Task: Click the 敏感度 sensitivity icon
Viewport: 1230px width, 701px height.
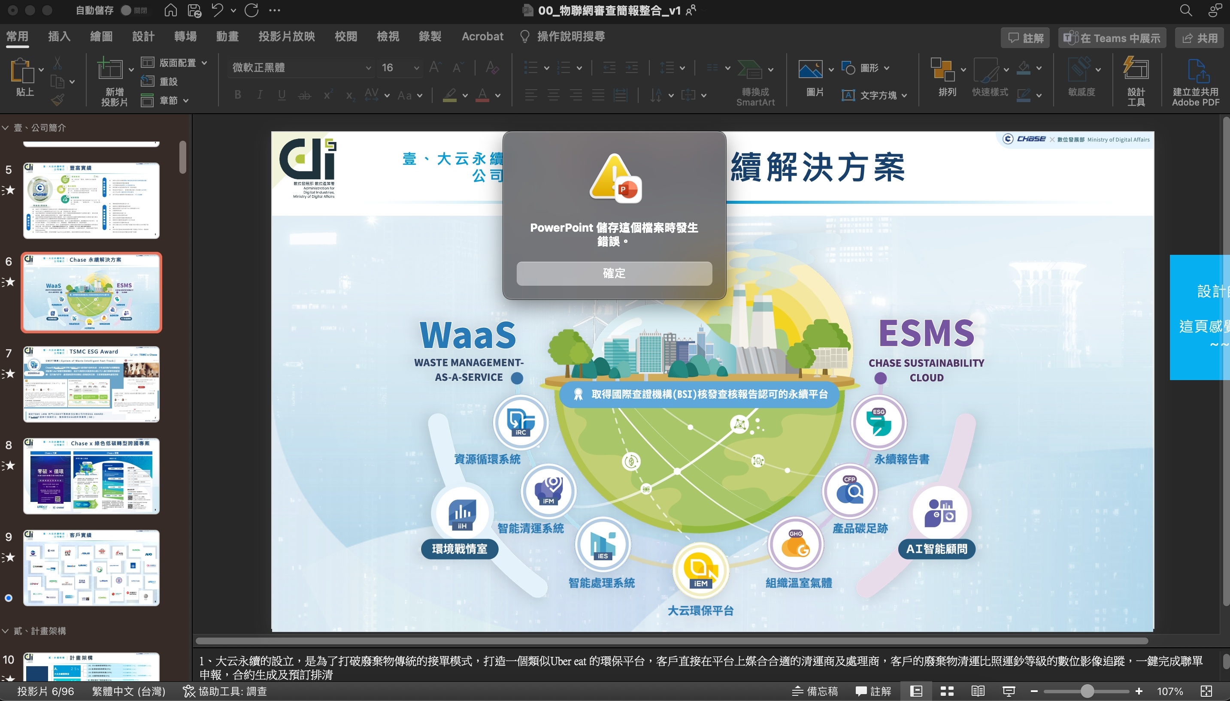Action: pos(1079,69)
